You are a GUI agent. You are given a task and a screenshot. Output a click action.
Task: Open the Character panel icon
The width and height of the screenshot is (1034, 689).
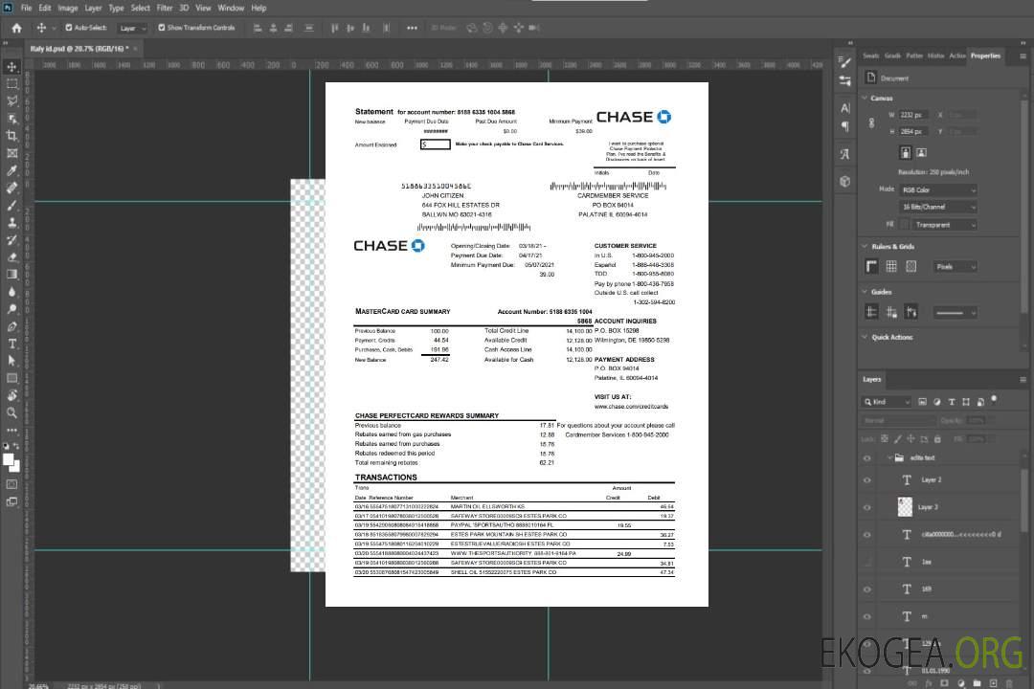coord(845,108)
